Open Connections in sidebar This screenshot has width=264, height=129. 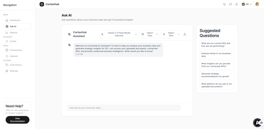pos(17,50)
